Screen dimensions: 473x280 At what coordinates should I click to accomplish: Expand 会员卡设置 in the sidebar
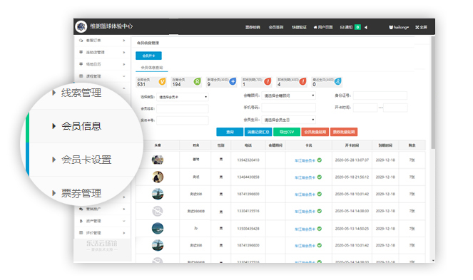point(86,160)
